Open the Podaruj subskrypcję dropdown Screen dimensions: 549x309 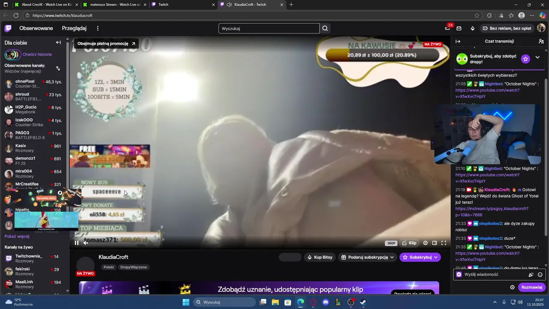tap(367, 257)
